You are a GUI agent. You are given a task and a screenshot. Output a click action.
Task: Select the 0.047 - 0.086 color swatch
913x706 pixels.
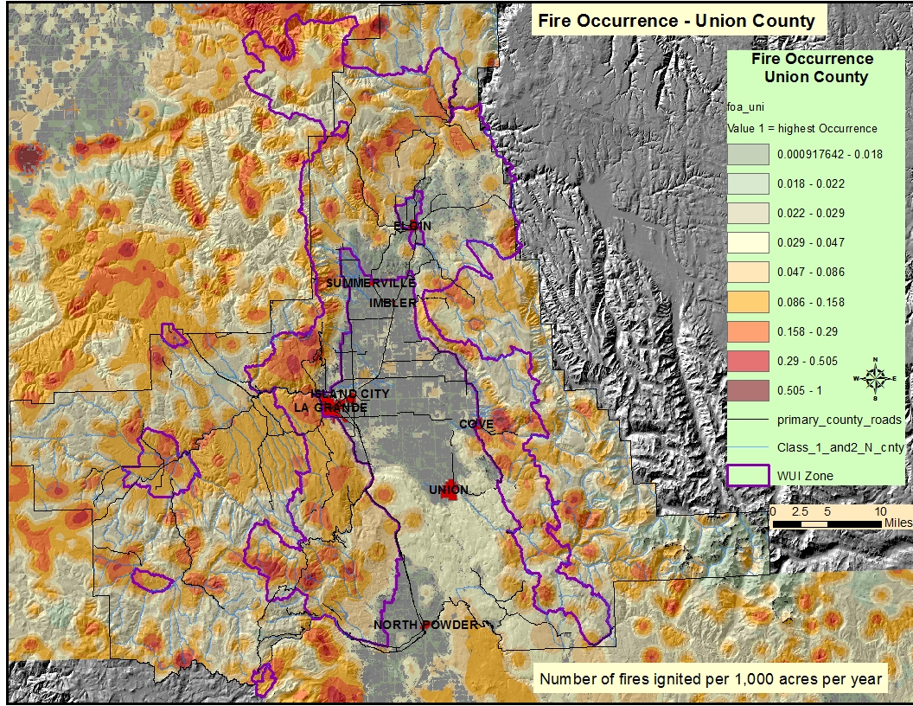click(x=748, y=272)
